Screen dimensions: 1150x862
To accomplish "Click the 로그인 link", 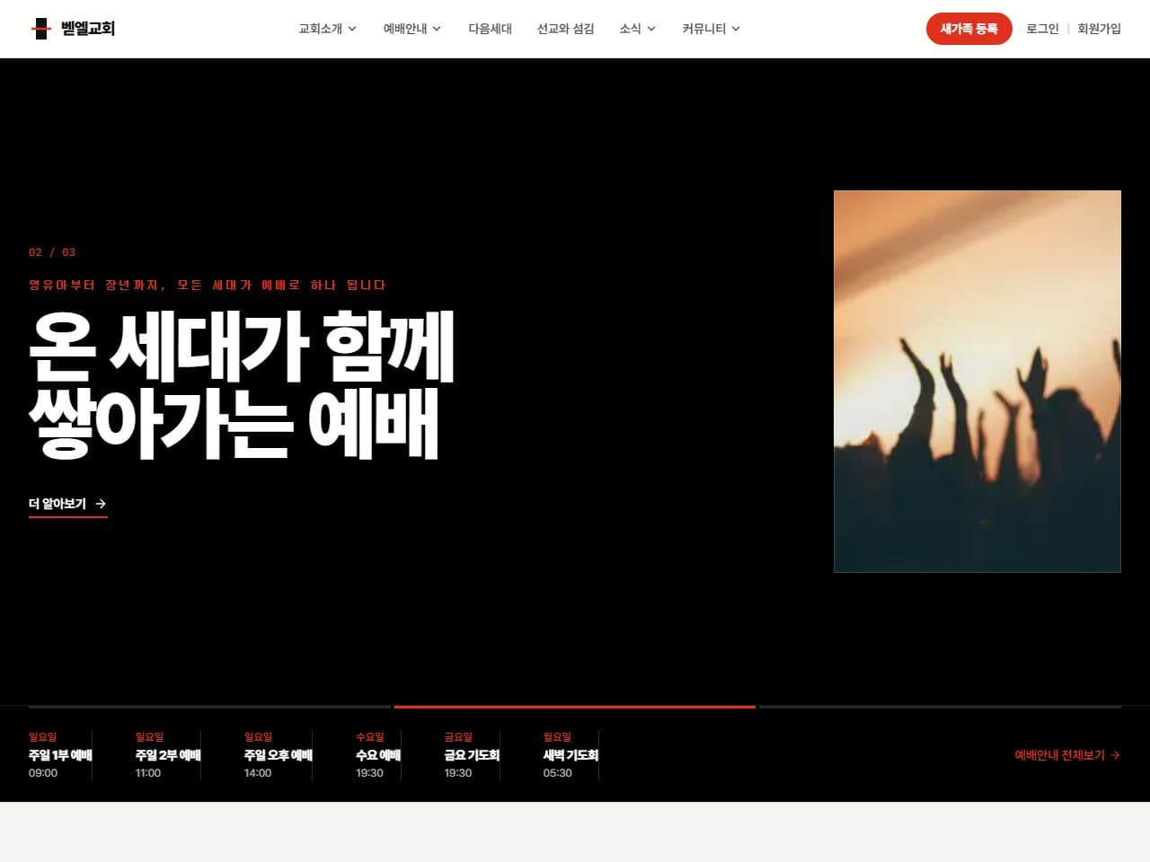I will 1042,29.
